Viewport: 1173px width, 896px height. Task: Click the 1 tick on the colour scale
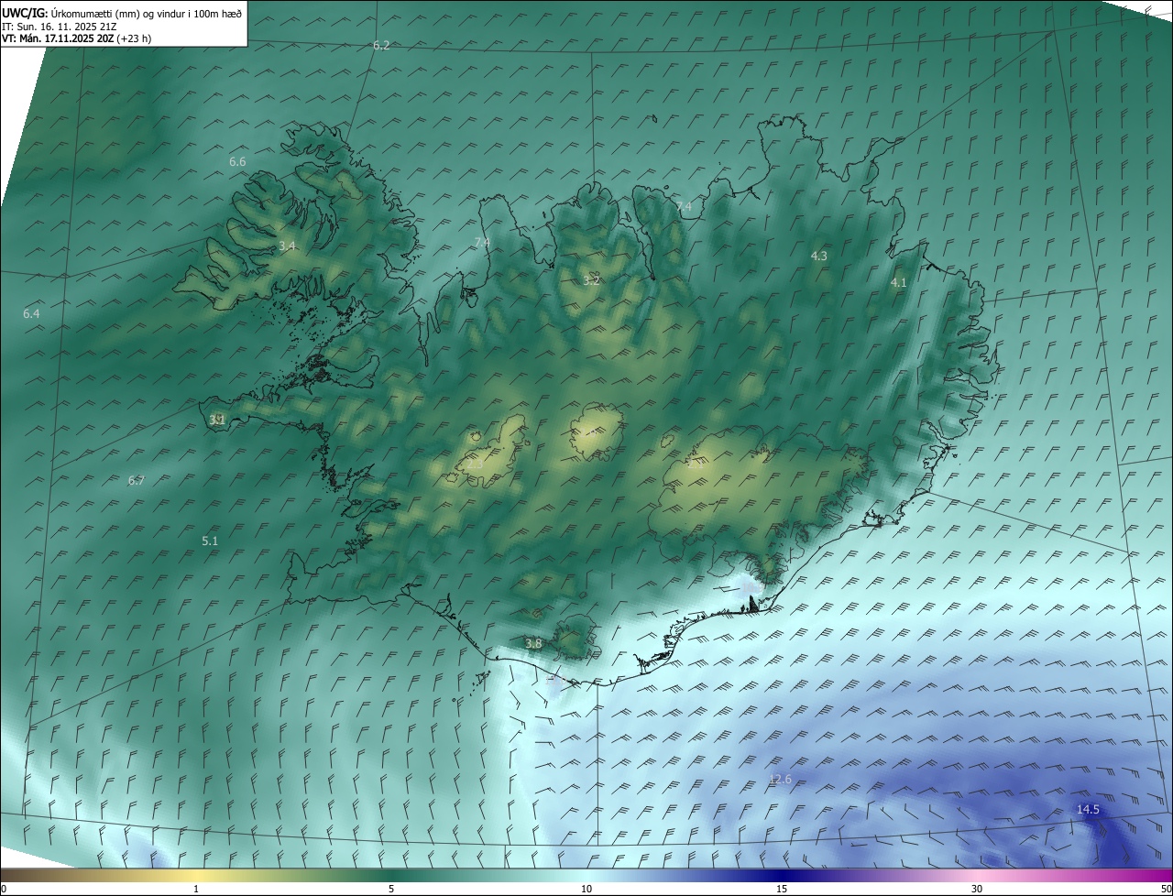click(196, 889)
